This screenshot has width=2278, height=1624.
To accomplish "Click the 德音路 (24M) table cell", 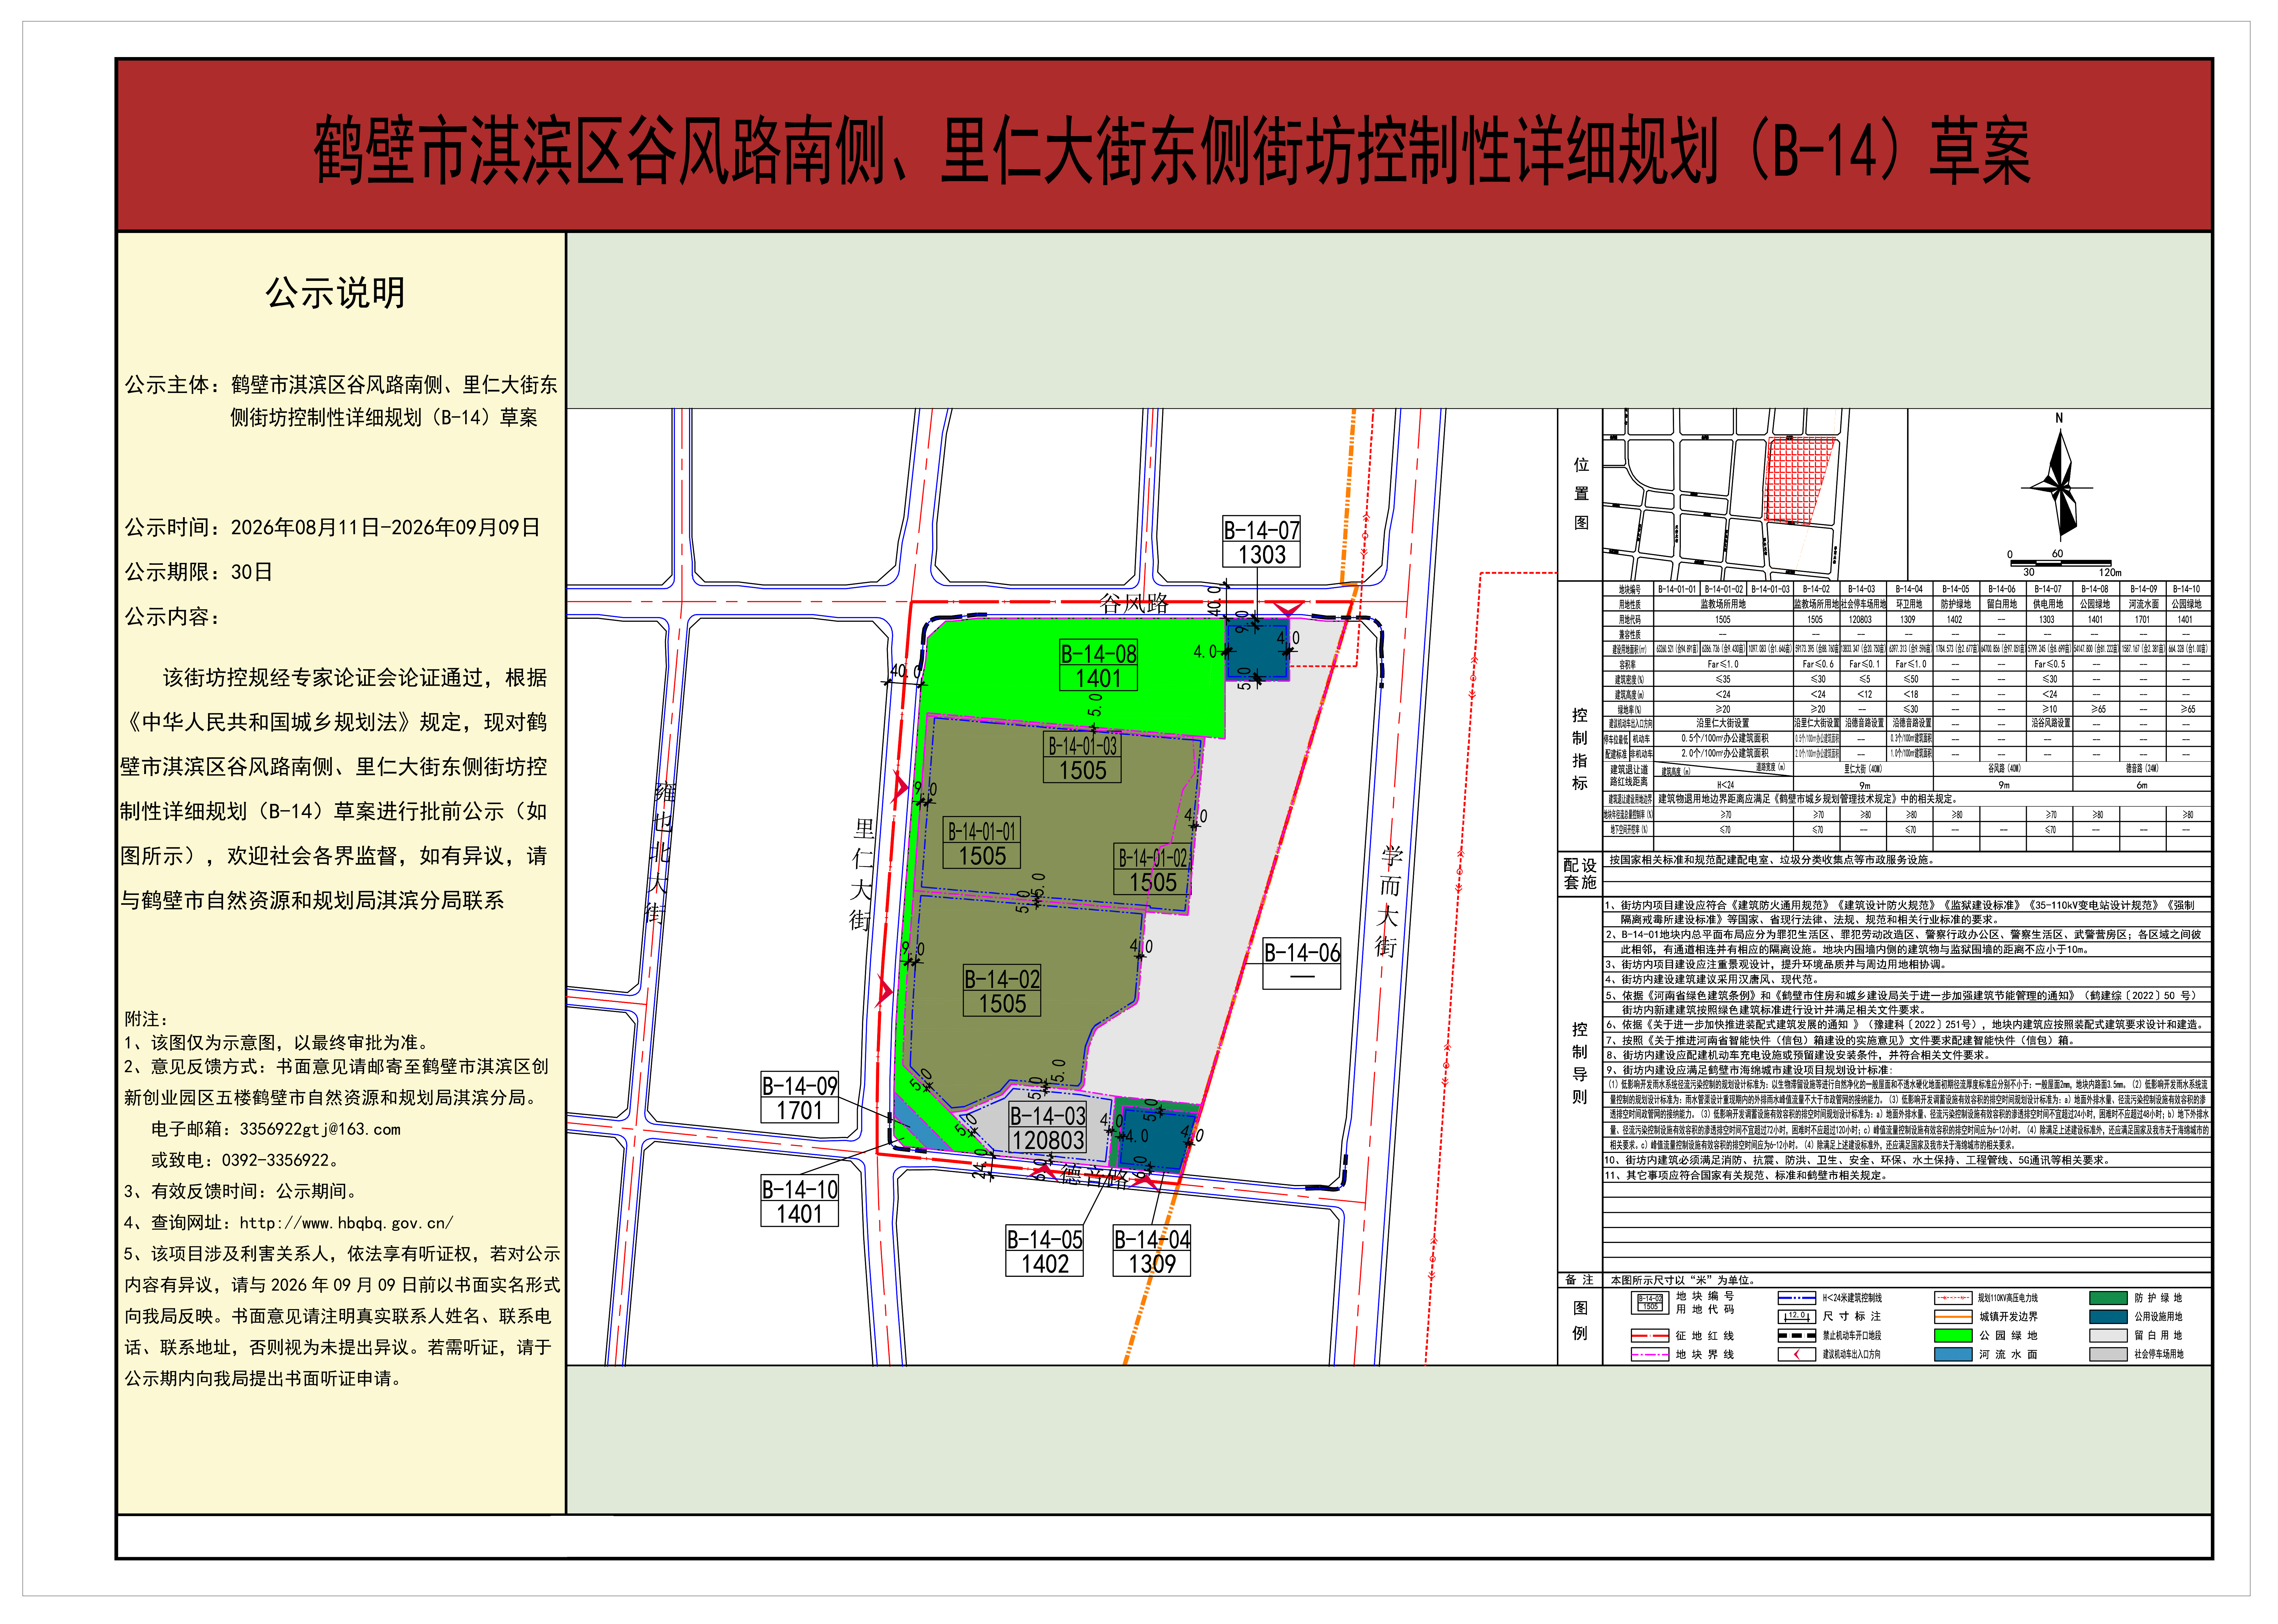I will point(2142,769).
